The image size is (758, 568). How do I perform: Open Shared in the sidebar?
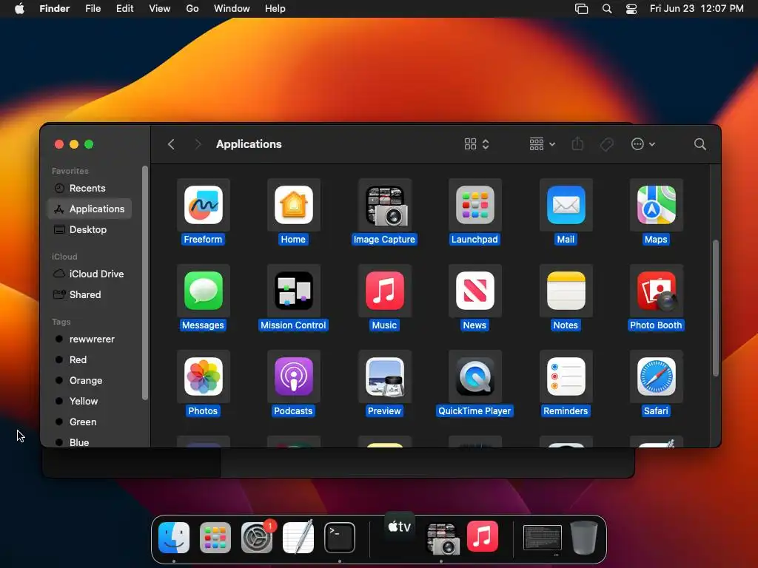pos(90,294)
